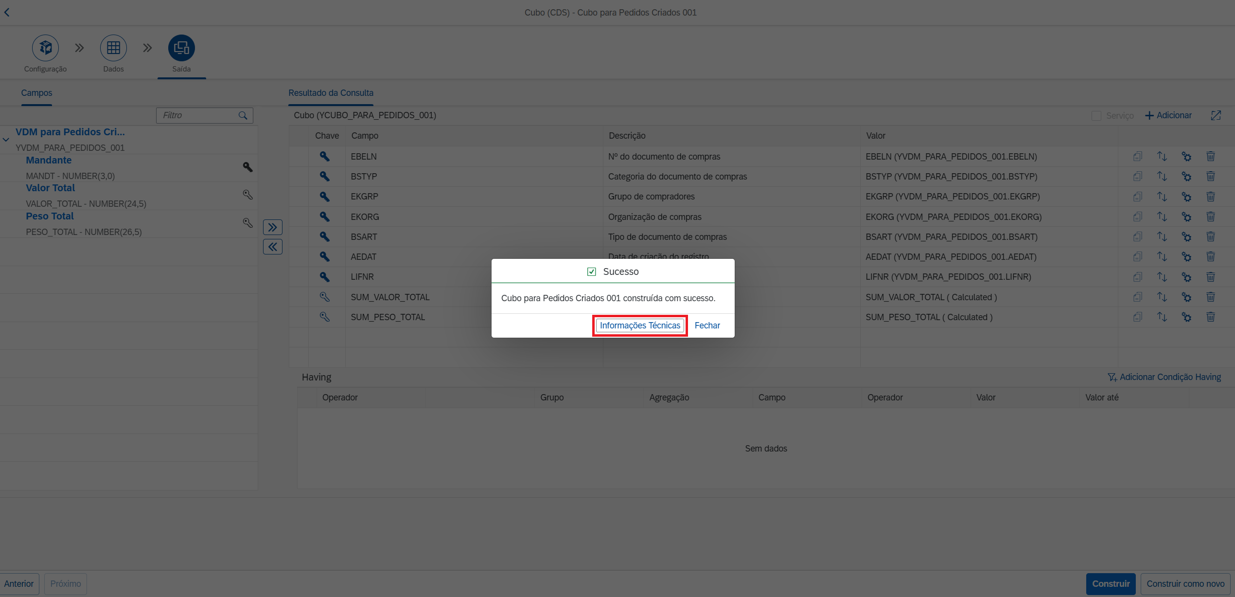
Task: Click the Chave column header
Action: [327, 136]
